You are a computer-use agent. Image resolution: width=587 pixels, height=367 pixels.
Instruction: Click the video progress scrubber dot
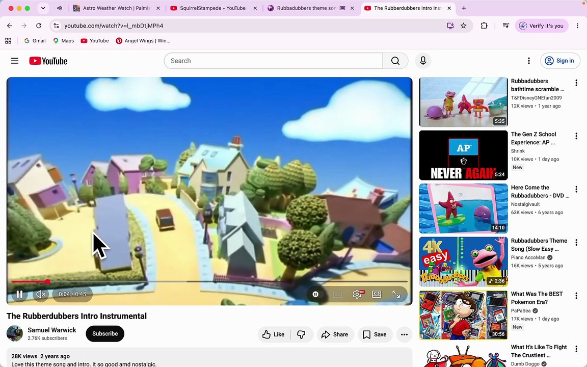(x=47, y=281)
